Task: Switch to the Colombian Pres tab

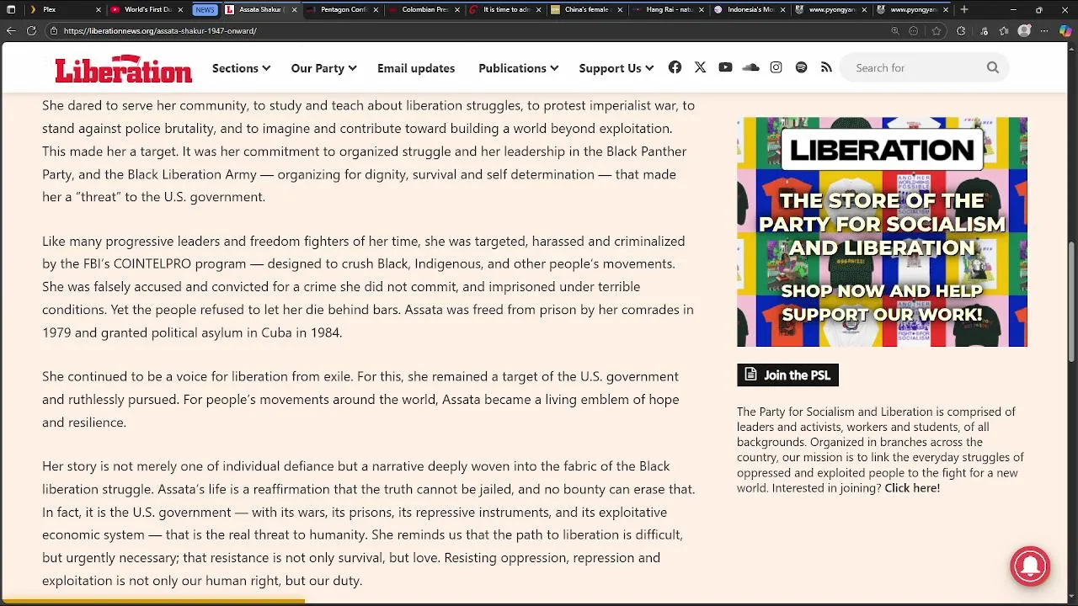Action: pos(425,10)
